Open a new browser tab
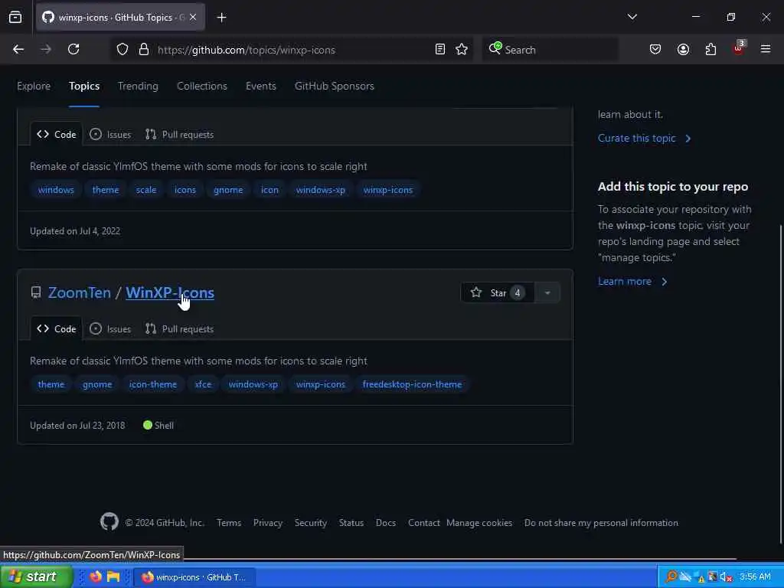Screen dimensions: 784x588 pos(221,18)
